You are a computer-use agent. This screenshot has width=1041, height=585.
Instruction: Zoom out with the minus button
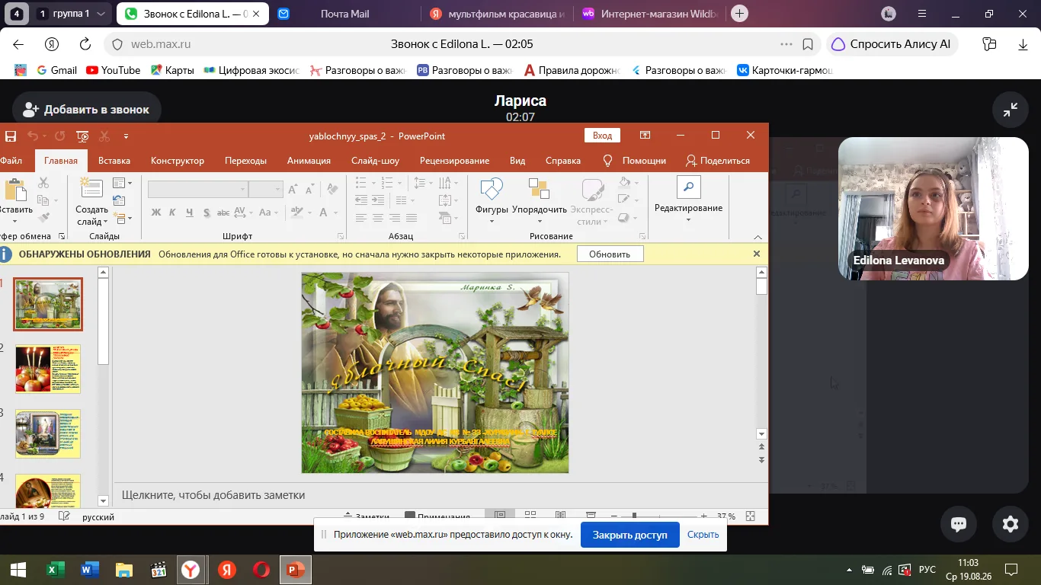(613, 516)
